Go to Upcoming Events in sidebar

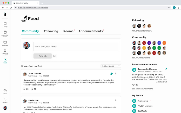click(5, 33)
